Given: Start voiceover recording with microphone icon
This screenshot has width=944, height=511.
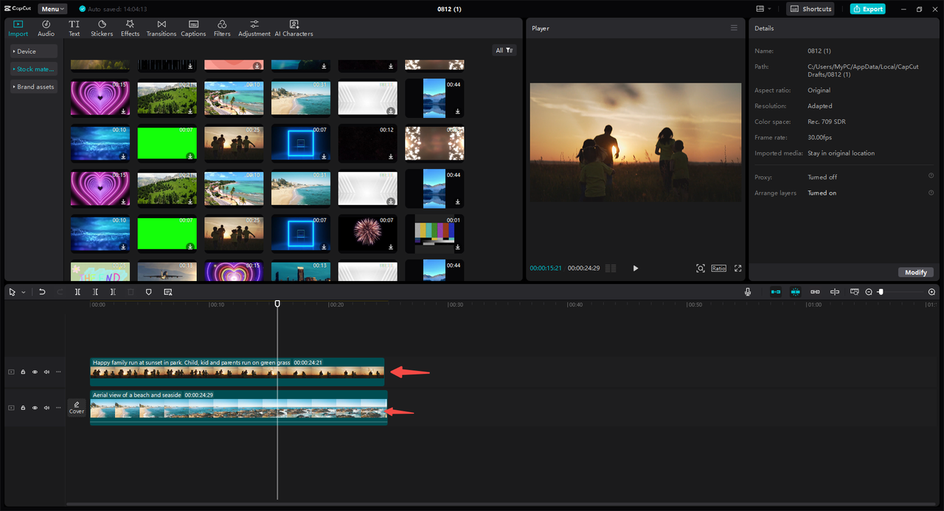Looking at the screenshot, I should (748, 292).
